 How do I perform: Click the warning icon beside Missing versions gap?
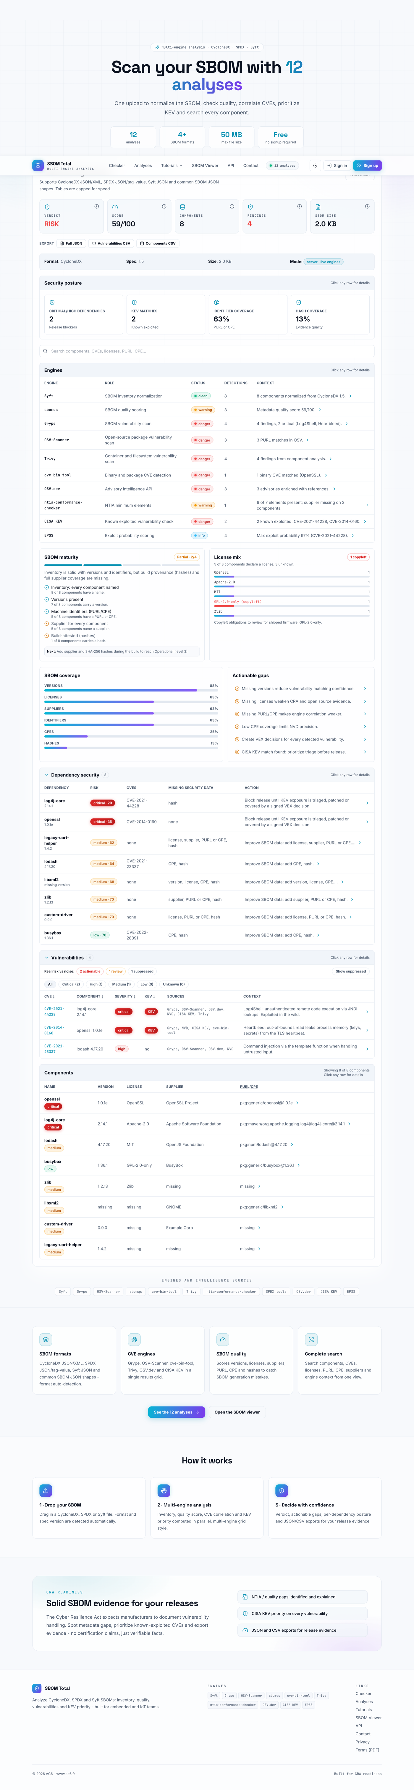click(237, 689)
